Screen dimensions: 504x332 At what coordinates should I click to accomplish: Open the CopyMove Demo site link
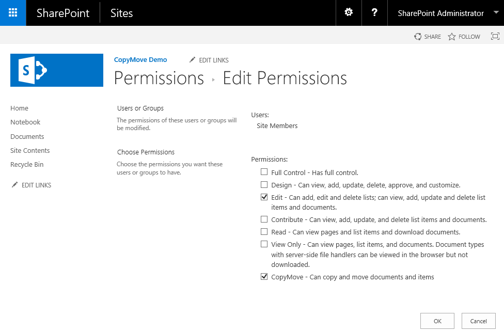pos(140,60)
